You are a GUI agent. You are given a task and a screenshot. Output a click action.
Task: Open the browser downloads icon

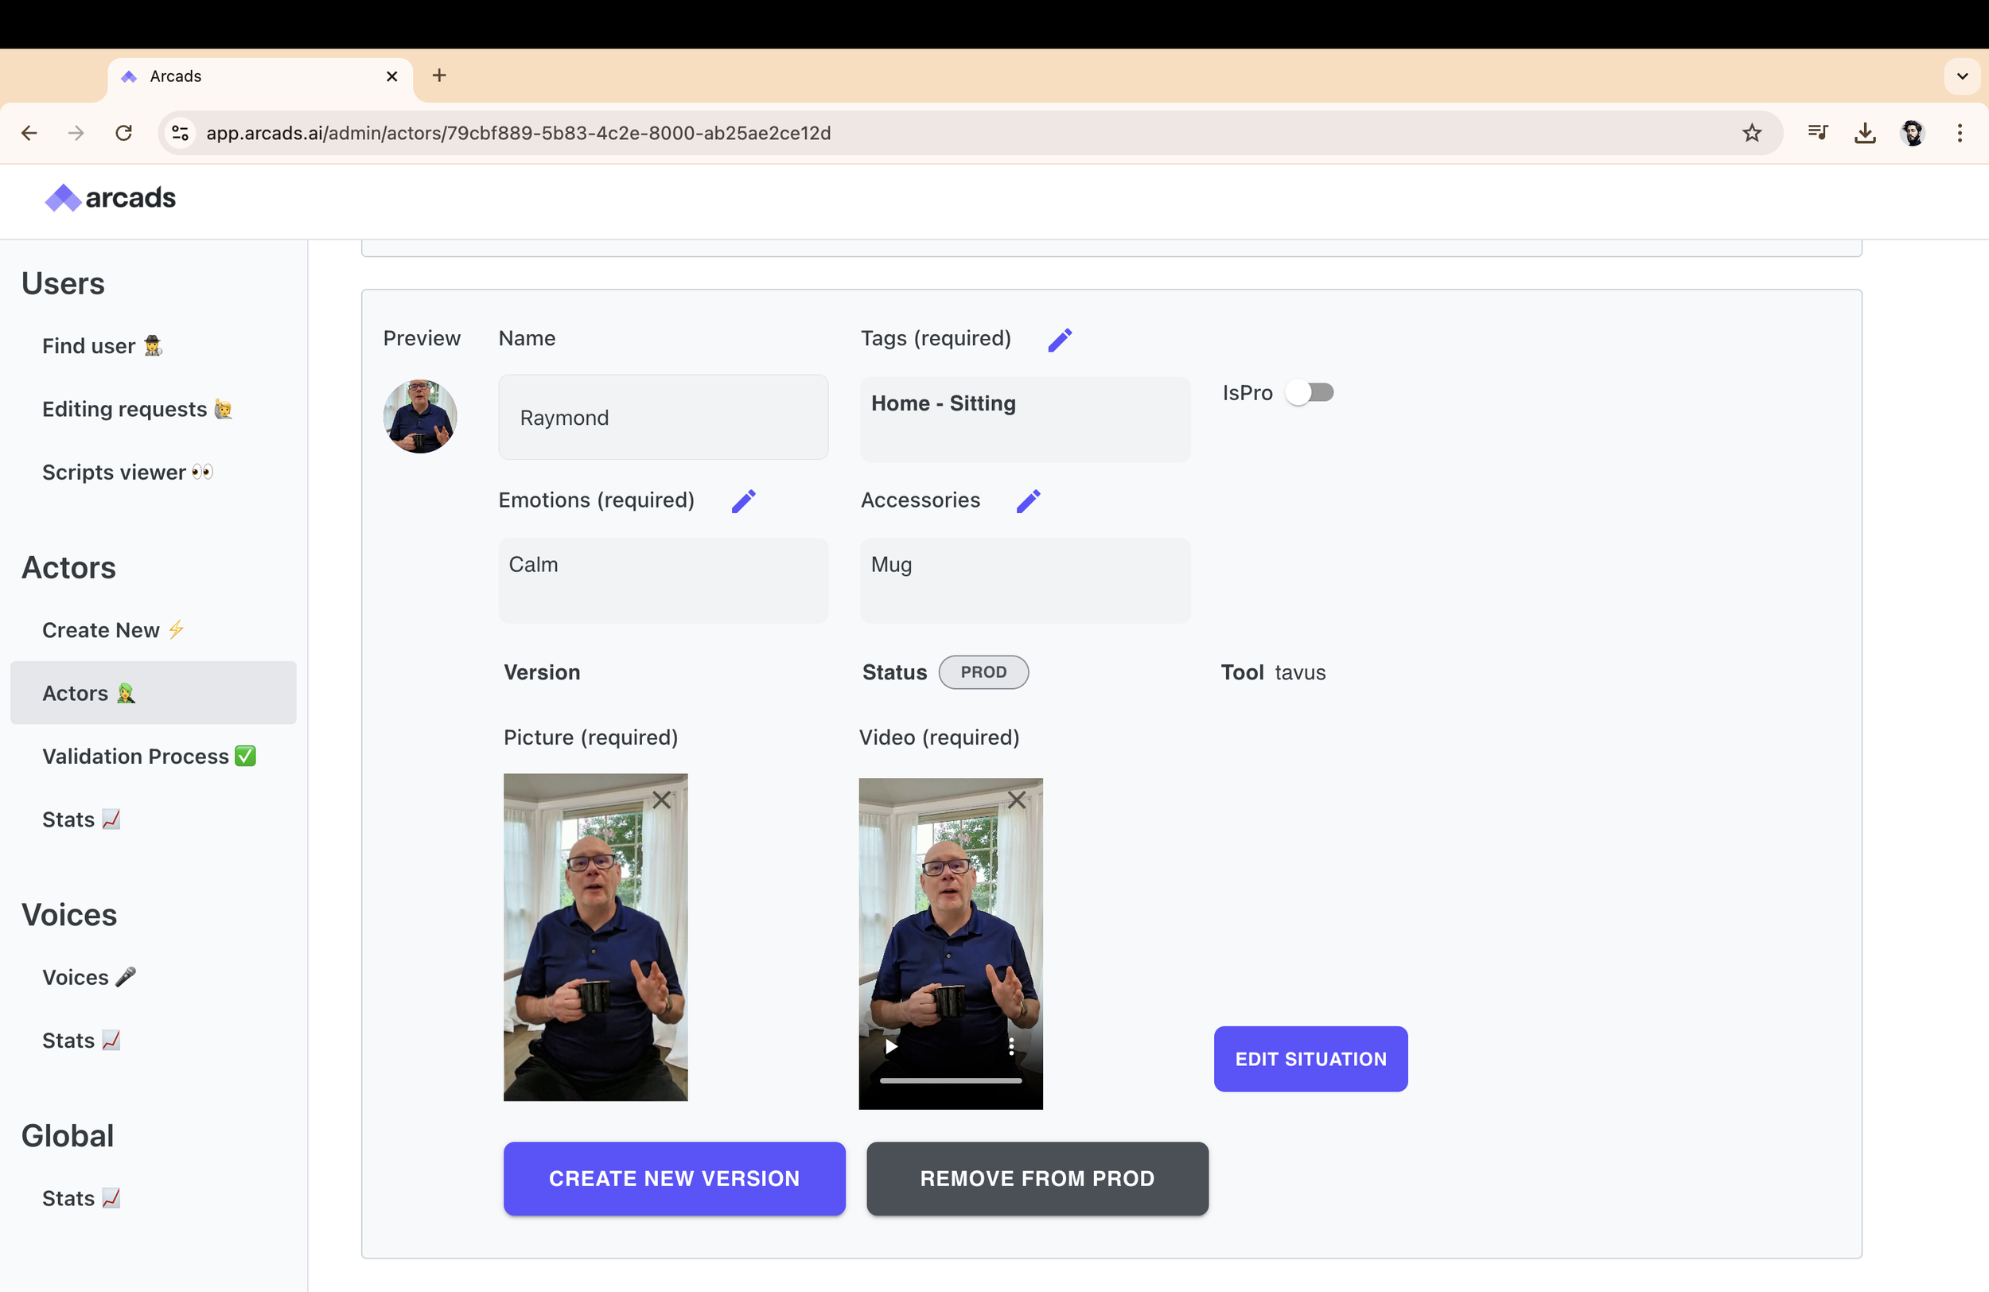click(1864, 133)
